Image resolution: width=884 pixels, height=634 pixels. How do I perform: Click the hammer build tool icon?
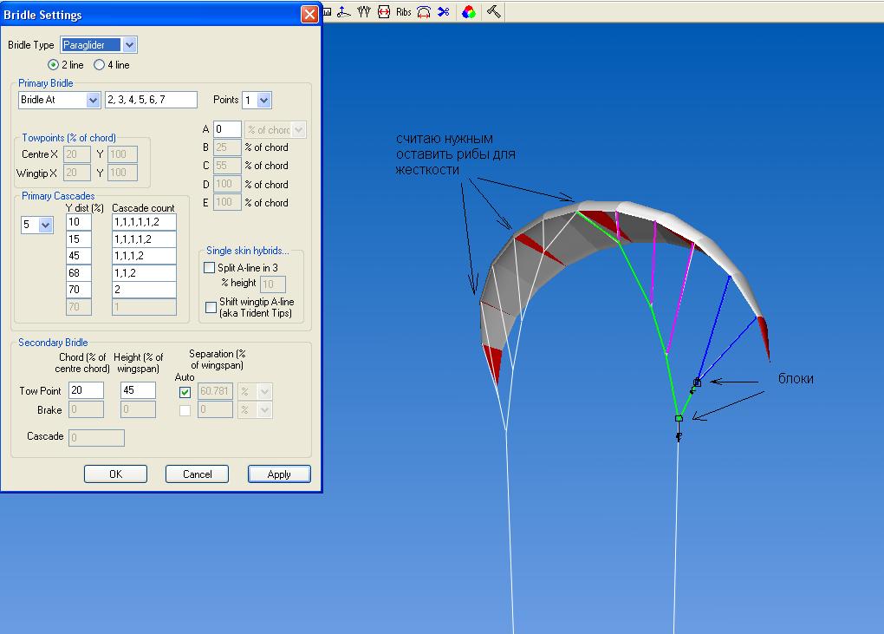(493, 12)
